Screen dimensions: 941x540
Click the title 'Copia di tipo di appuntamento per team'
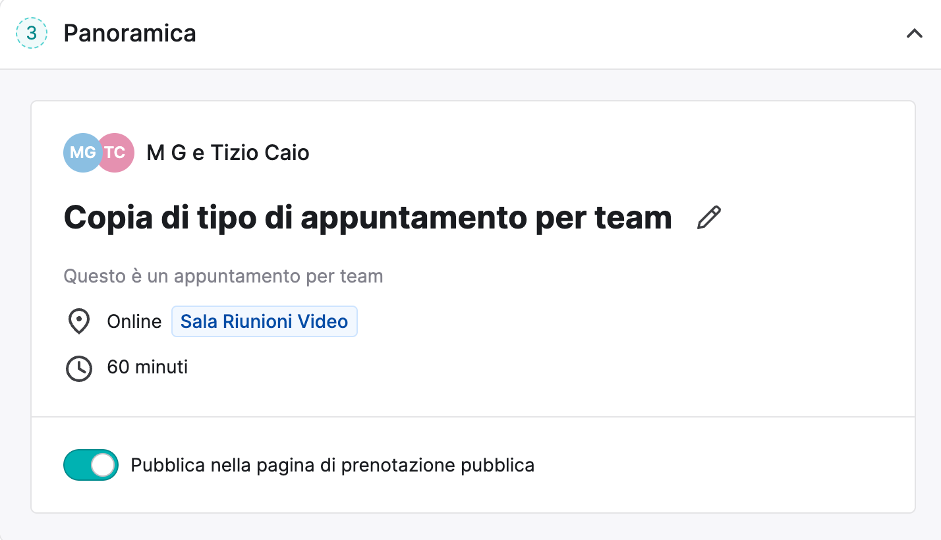click(x=368, y=218)
